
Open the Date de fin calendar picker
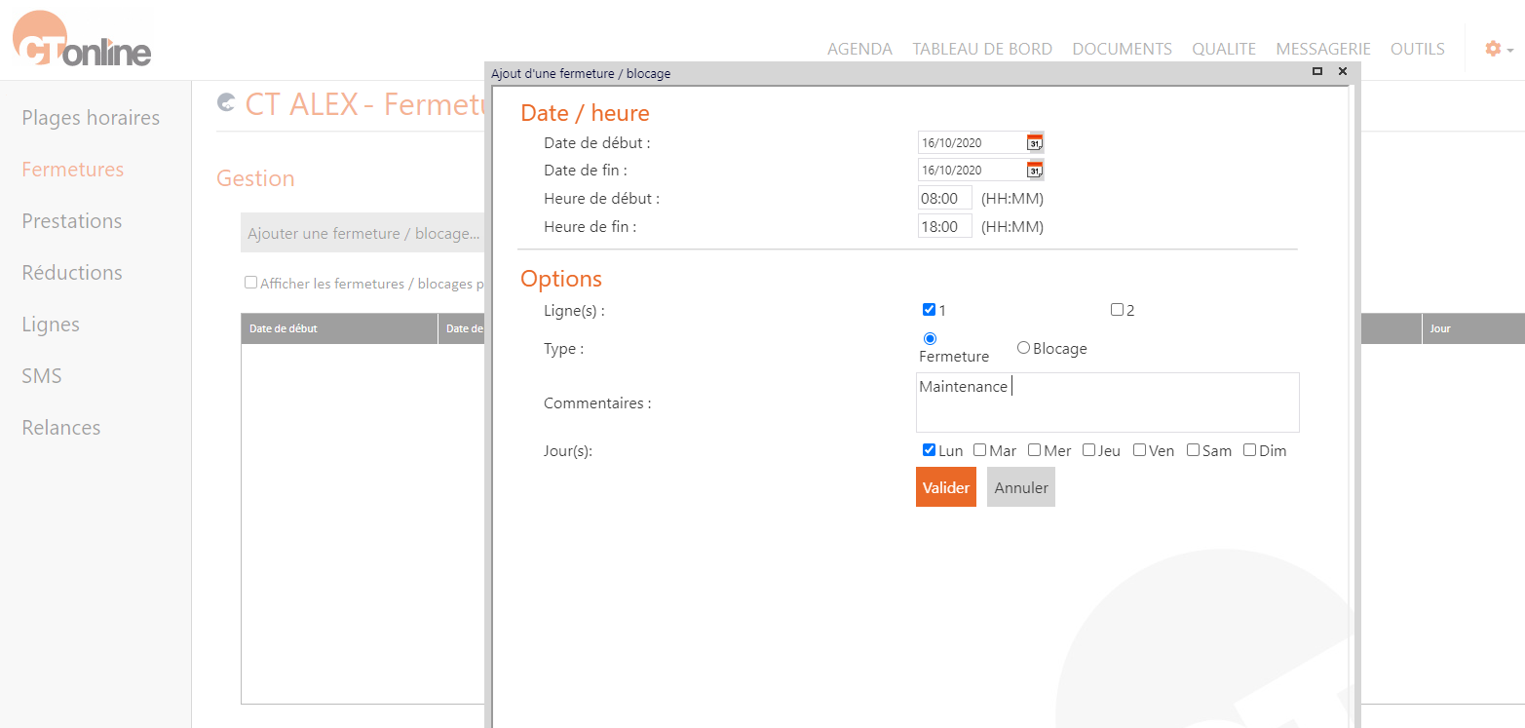1035,169
